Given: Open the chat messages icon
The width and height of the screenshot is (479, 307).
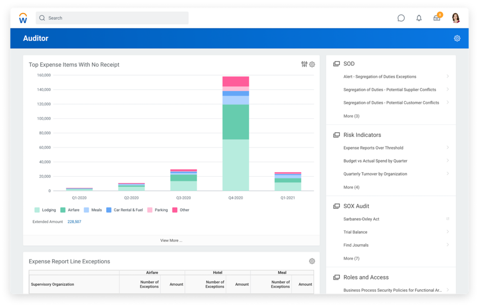Looking at the screenshot, I should tap(401, 18).
